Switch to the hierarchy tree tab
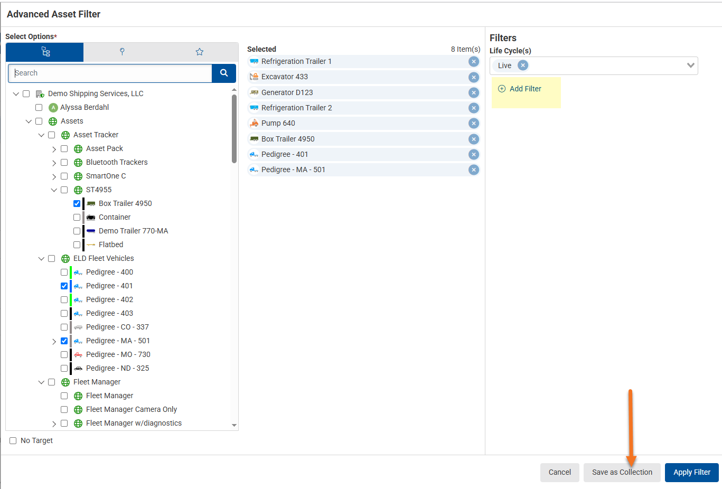The image size is (722, 489). point(45,52)
